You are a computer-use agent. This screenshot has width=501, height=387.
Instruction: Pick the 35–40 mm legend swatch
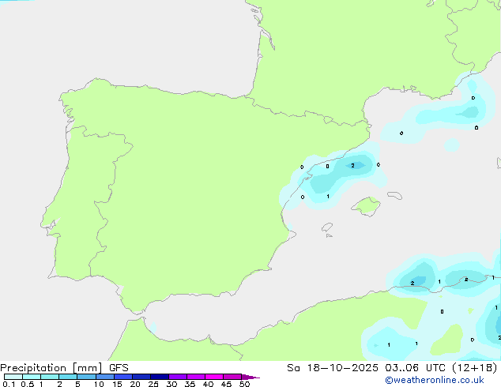coord(195,377)
